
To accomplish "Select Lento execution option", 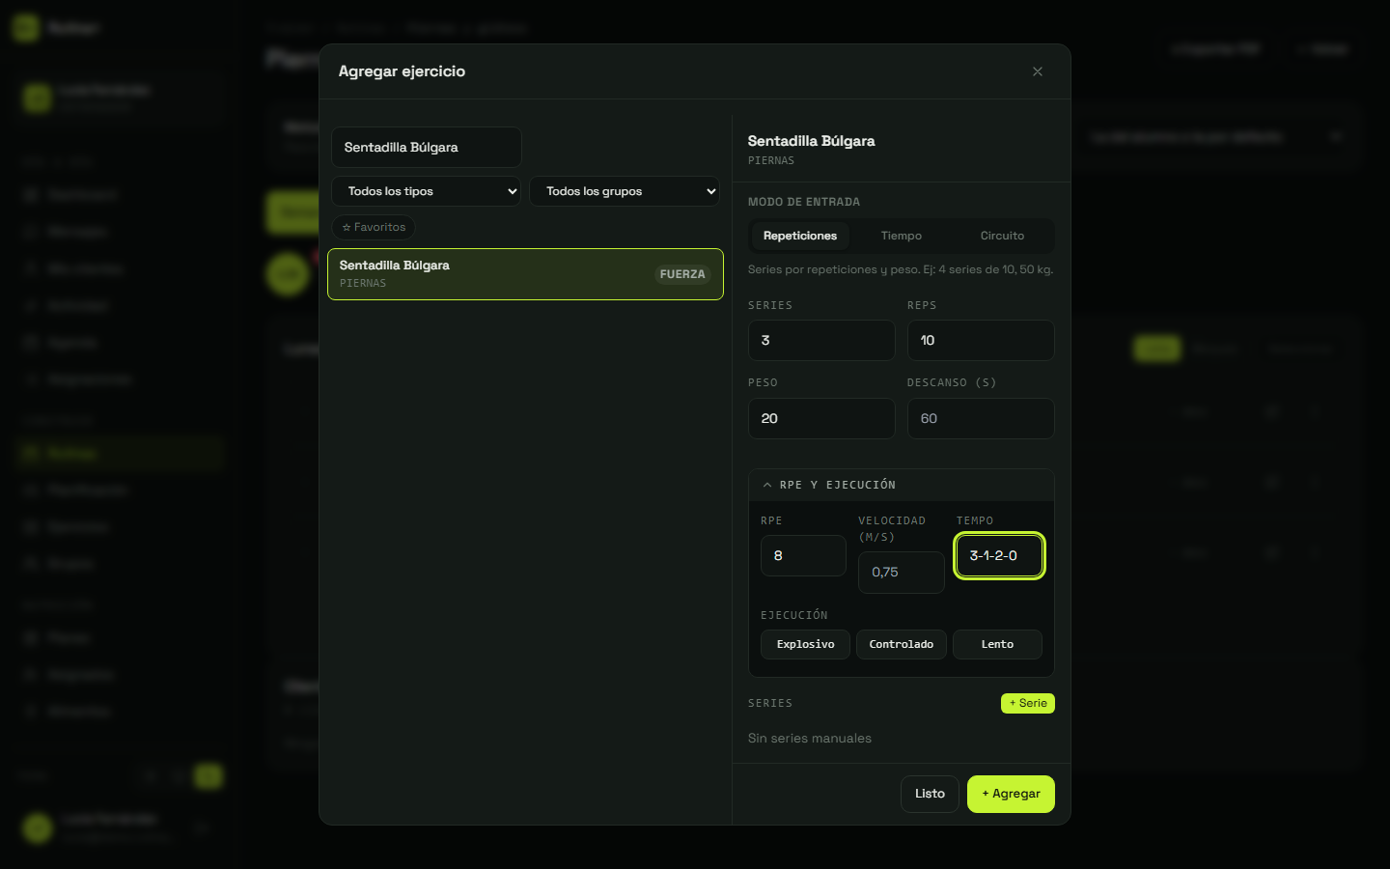I will [997, 645].
